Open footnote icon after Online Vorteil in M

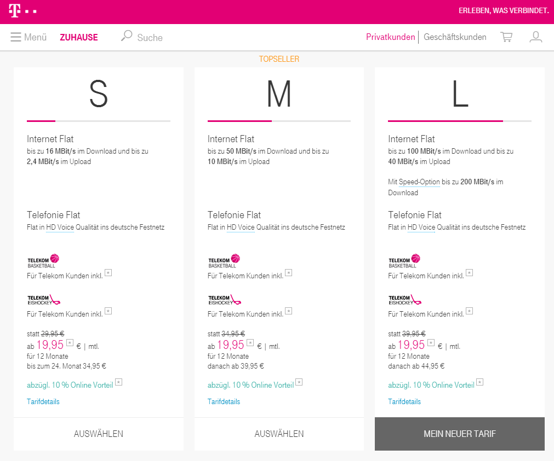tap(299, 382)
